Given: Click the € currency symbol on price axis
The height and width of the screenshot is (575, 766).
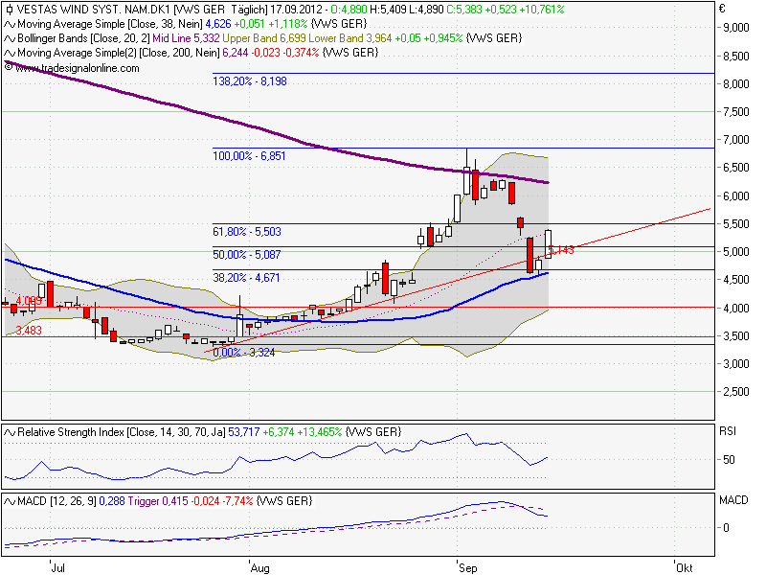Looking at the screenshot, I should 722,9.
